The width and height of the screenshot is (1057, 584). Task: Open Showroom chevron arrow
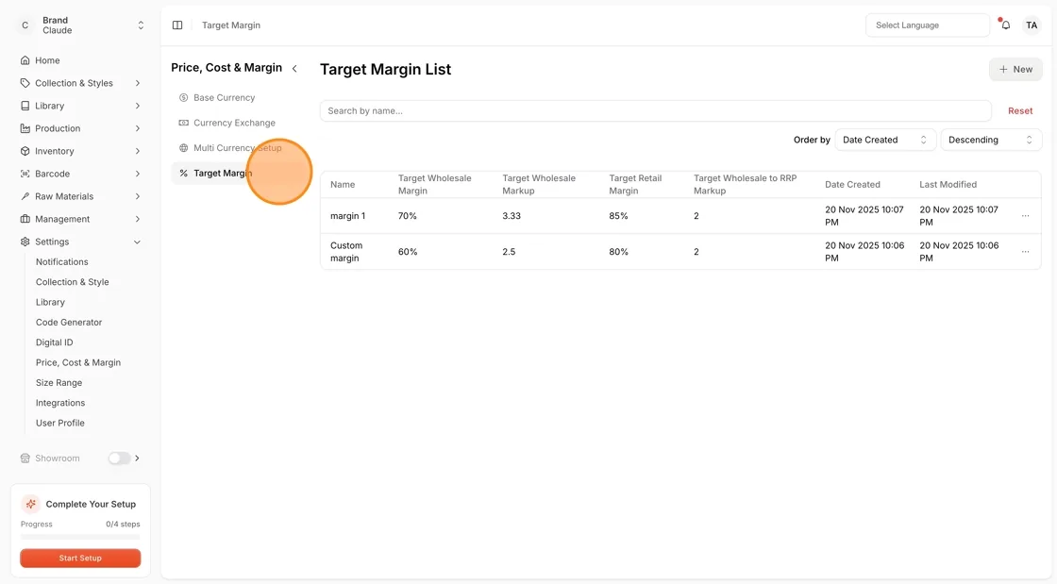pyautogui.click(x=138, y=458)
